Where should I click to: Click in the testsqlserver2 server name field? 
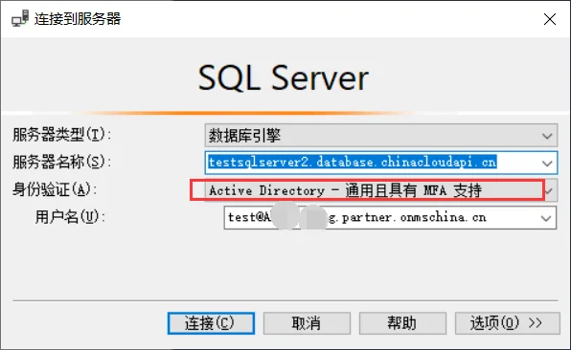tap(381, 163)
